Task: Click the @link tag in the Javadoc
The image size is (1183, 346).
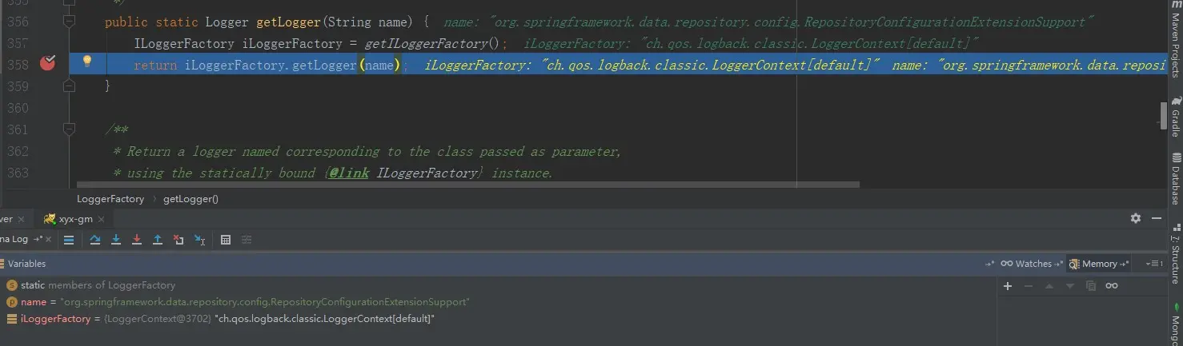Action: (348, 173)
